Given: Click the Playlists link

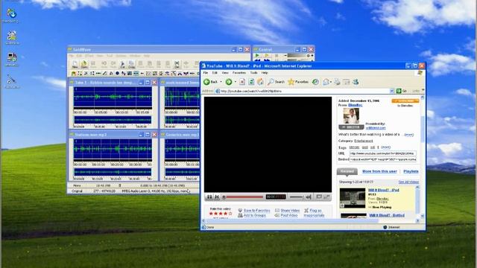Looking at the screenshot, I should tap(411, 171).
